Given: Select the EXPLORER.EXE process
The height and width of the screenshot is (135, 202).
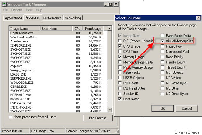Looking at the screenshot, I should click(x=56, y=103).
